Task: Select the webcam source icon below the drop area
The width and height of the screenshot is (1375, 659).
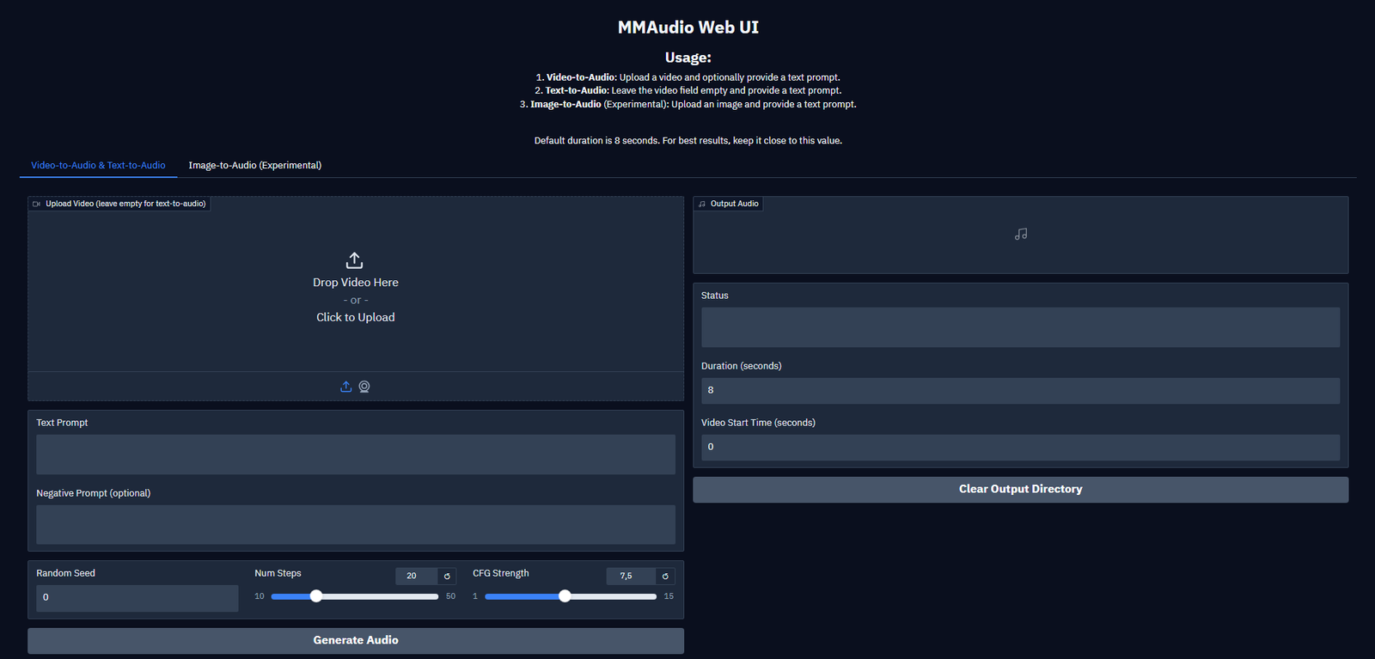Action: (364, 387)
